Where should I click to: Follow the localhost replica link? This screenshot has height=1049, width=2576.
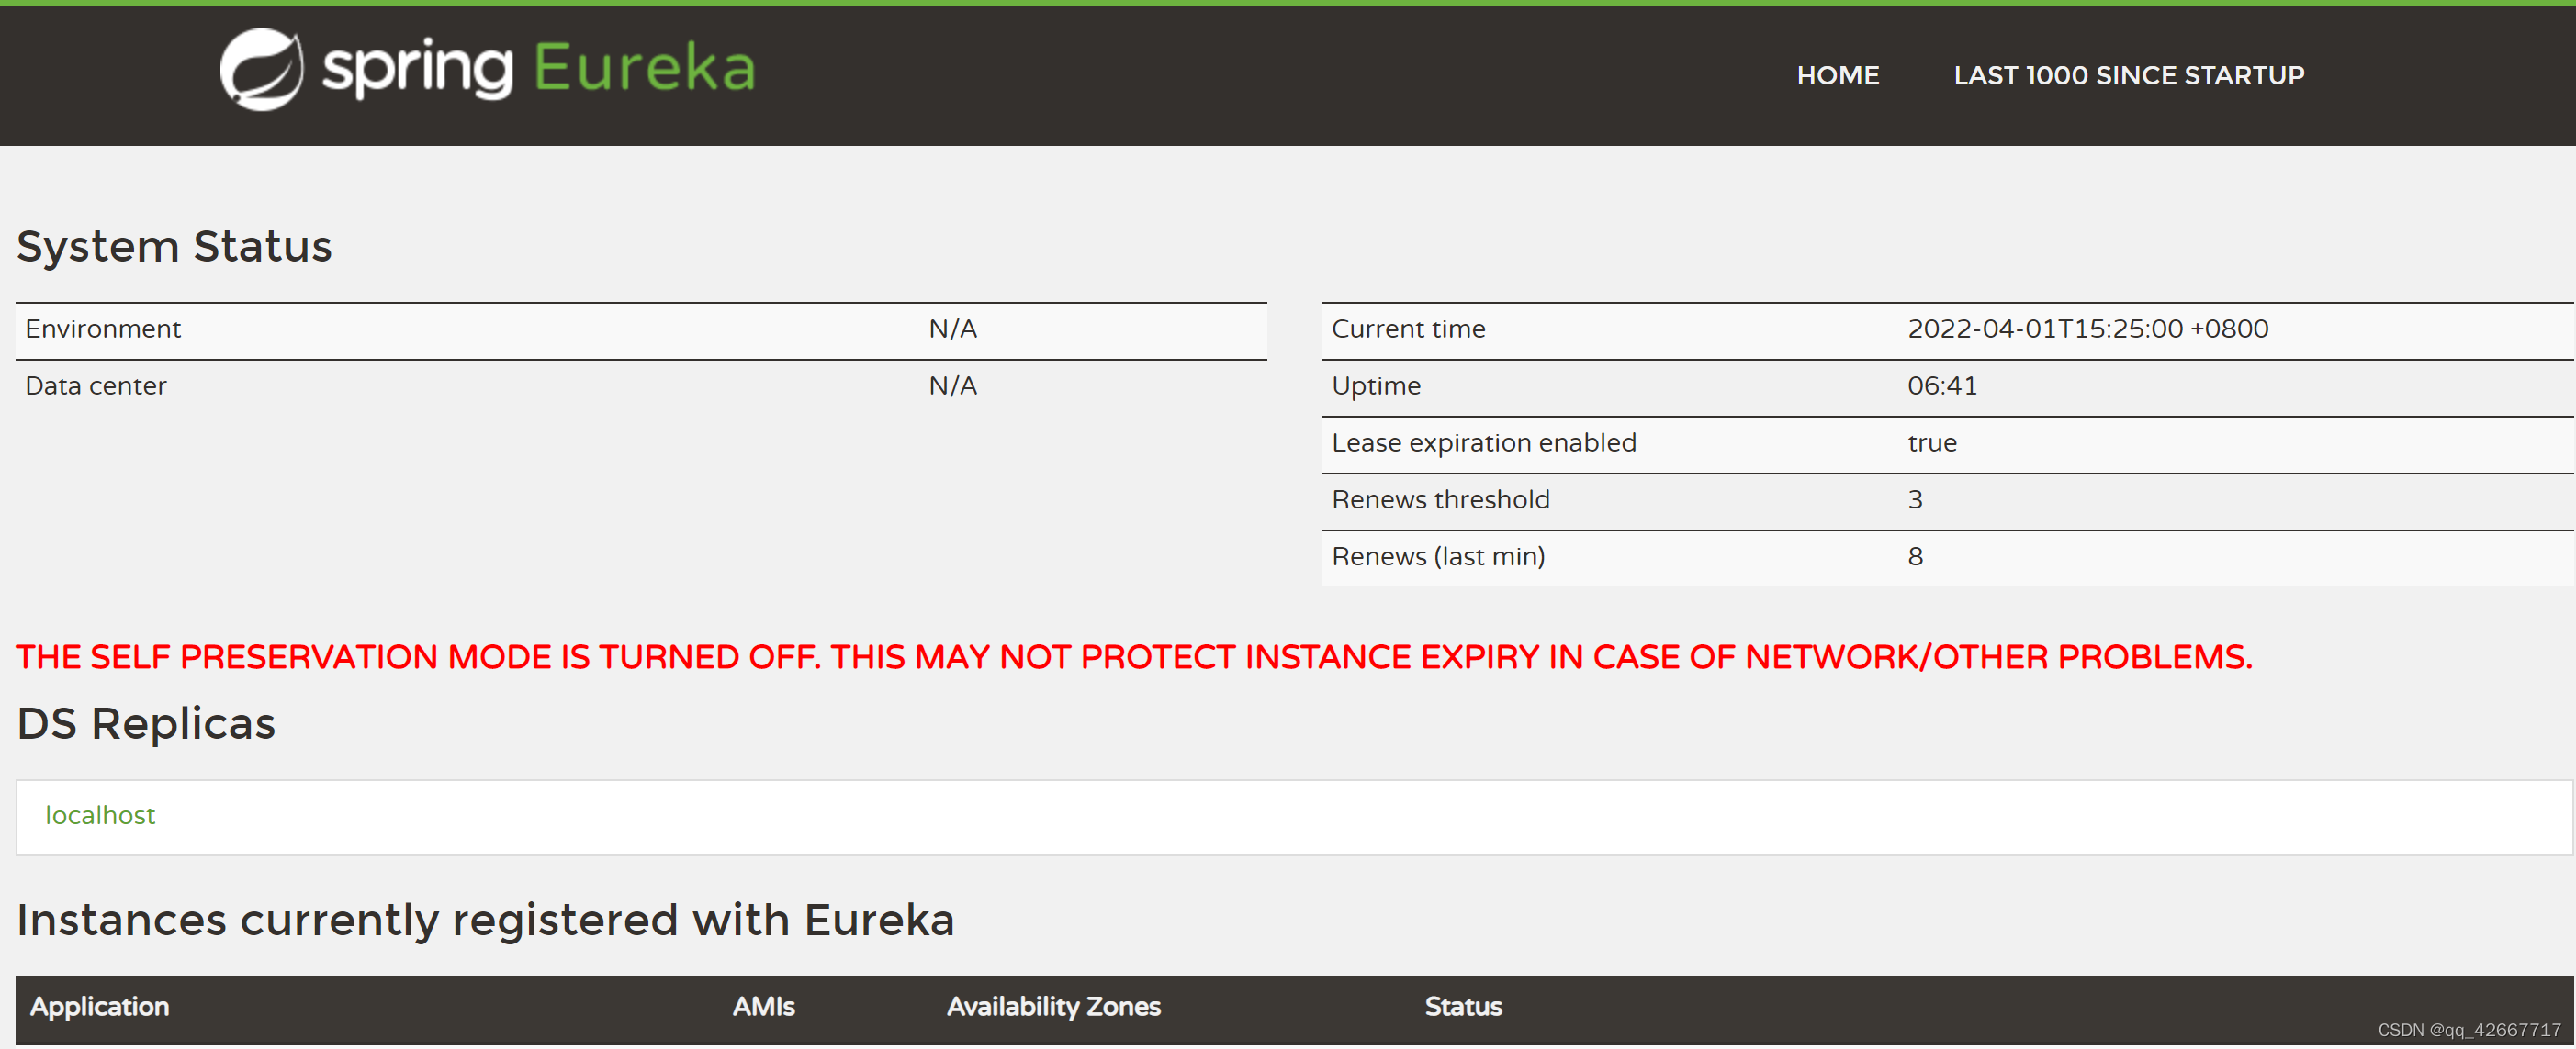[x=100, y=815]
